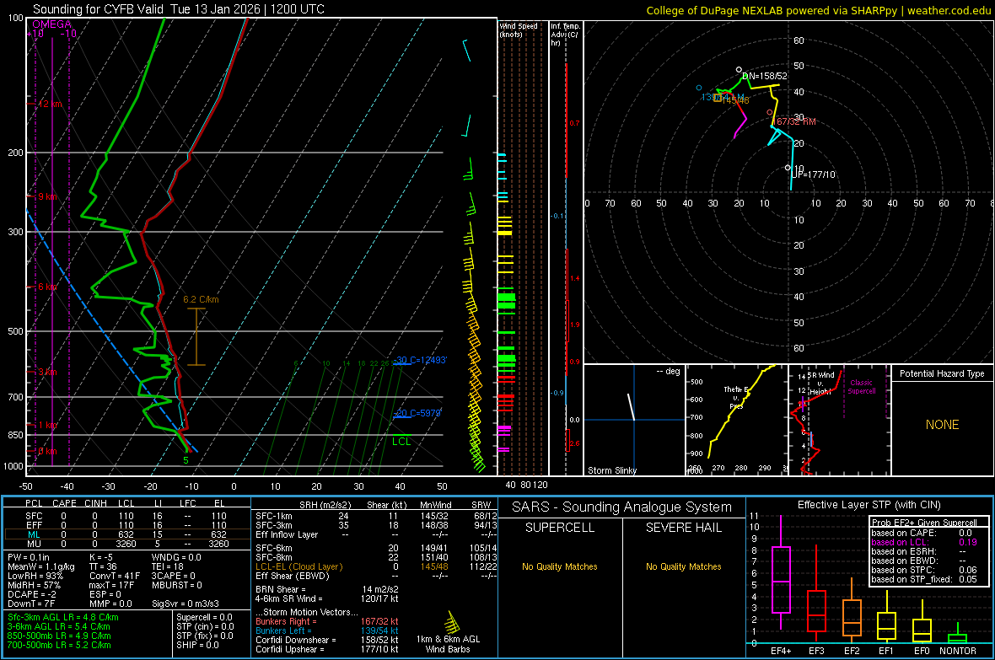Click the LCL-EL (Cloud Layer) row label

[298, 566]
